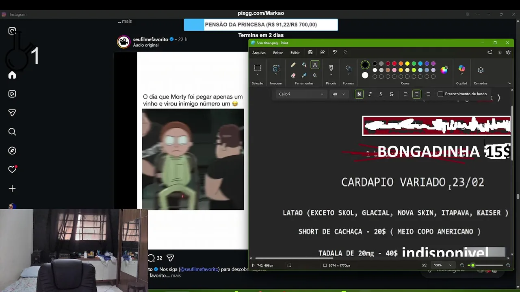Open the Arquivo menu
The image size is (520, 292).
(x=259, y=53)
